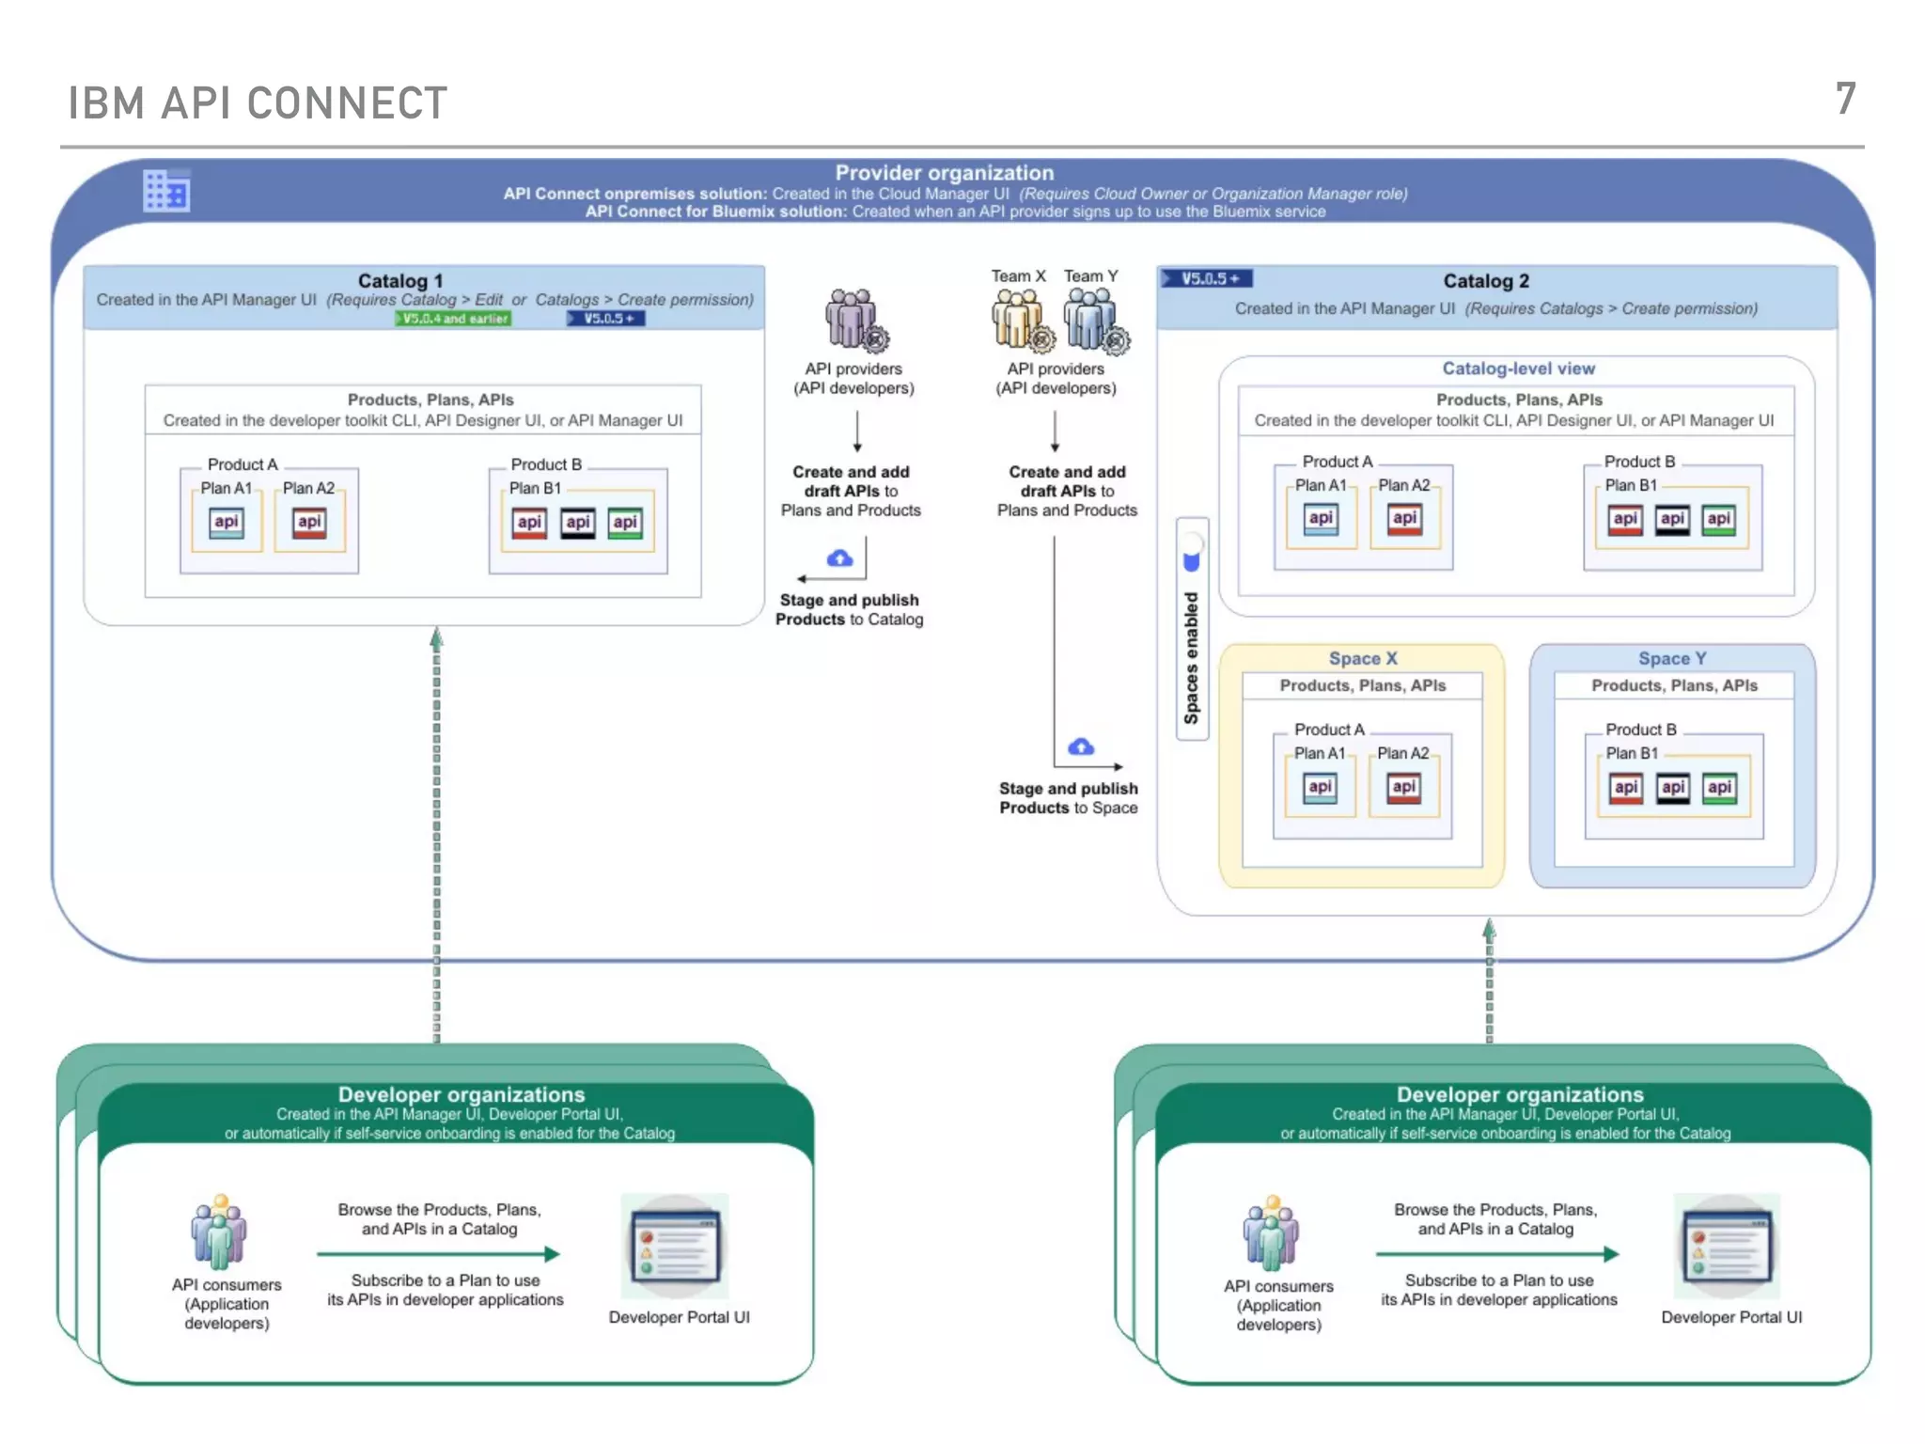Image resolution: width=1925 pixels, height=1444 pixels.
Task: Click right 'Browse the Products, Plans' text
Action: click(x=1495, y=1210)
